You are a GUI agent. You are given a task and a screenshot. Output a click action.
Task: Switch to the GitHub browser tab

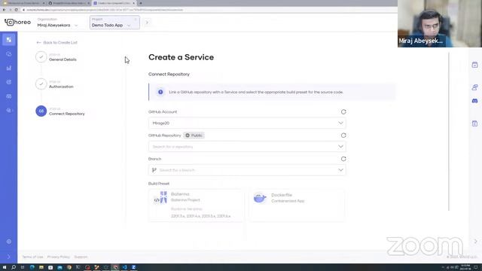coord(69,3)
